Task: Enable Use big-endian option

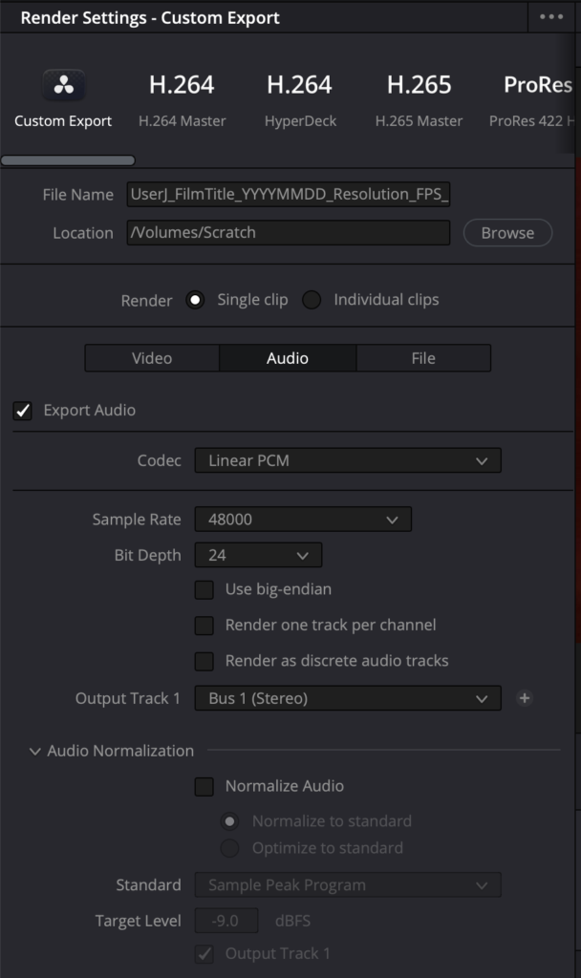Action: point(204,589)
